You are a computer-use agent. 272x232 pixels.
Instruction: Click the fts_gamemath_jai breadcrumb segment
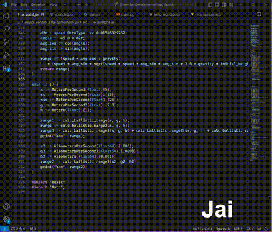(65, 22)
